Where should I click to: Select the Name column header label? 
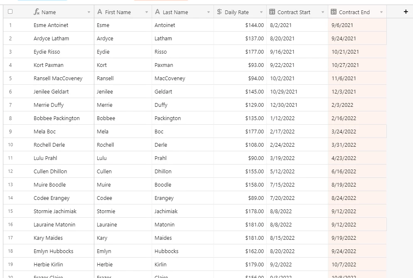(x=49, y=12)
